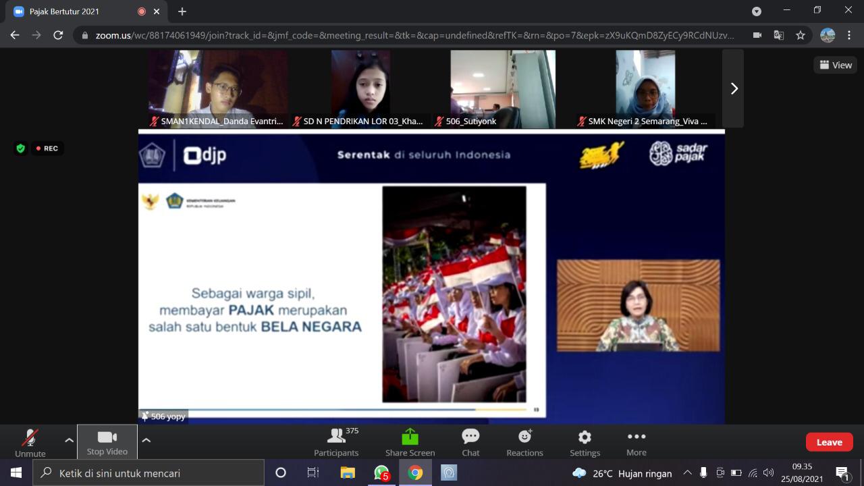The image size is (864, 486).
Task: Open the View layout menu
Action: (836, 65)
